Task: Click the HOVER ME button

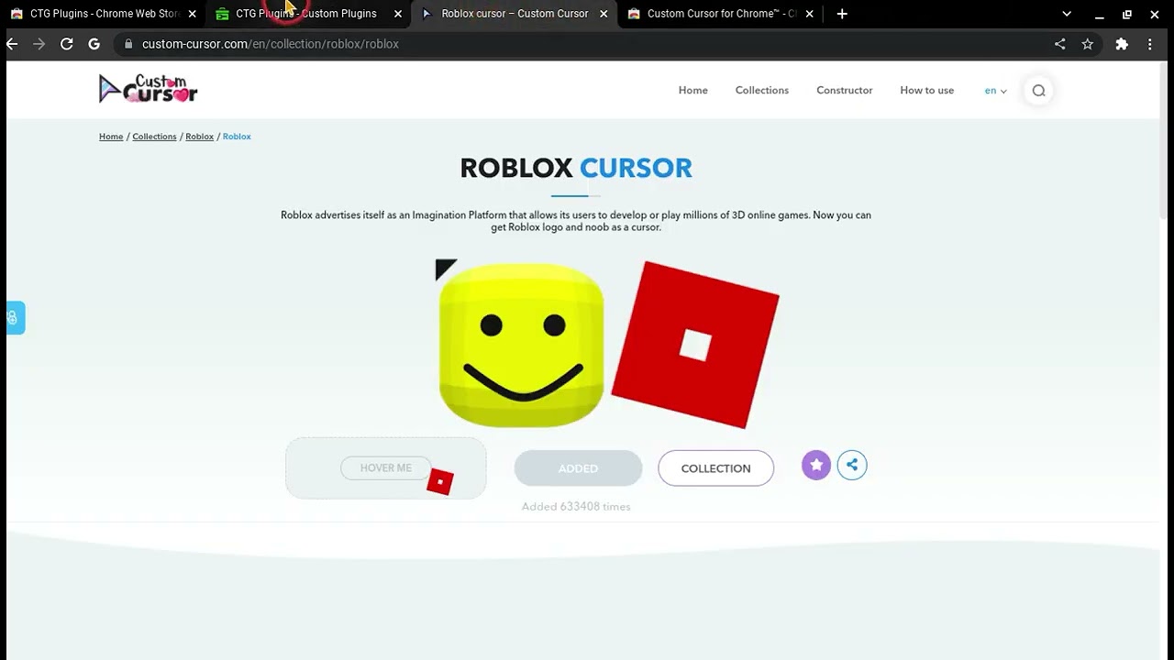Action: [385, 467]
